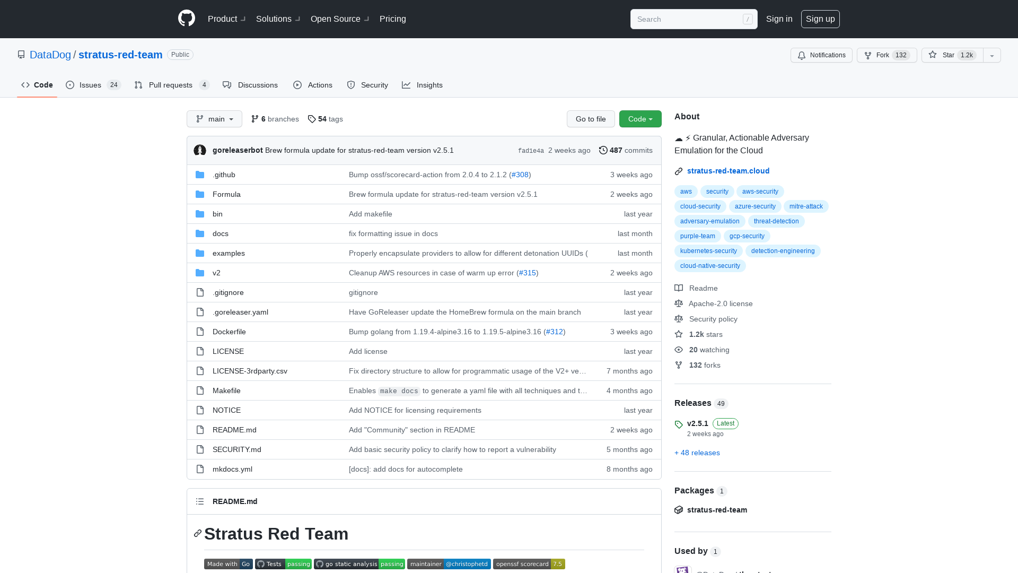Click the Stratus Red Team heading anchor link icon
Image resolution: width=1018 pixels, height=573 pixels.
(198, 533)
